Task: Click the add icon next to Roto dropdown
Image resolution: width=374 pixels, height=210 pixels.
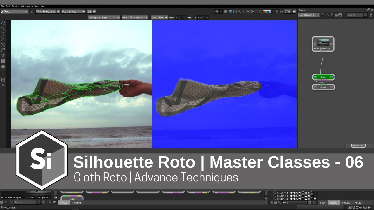Action: [32, 11]
